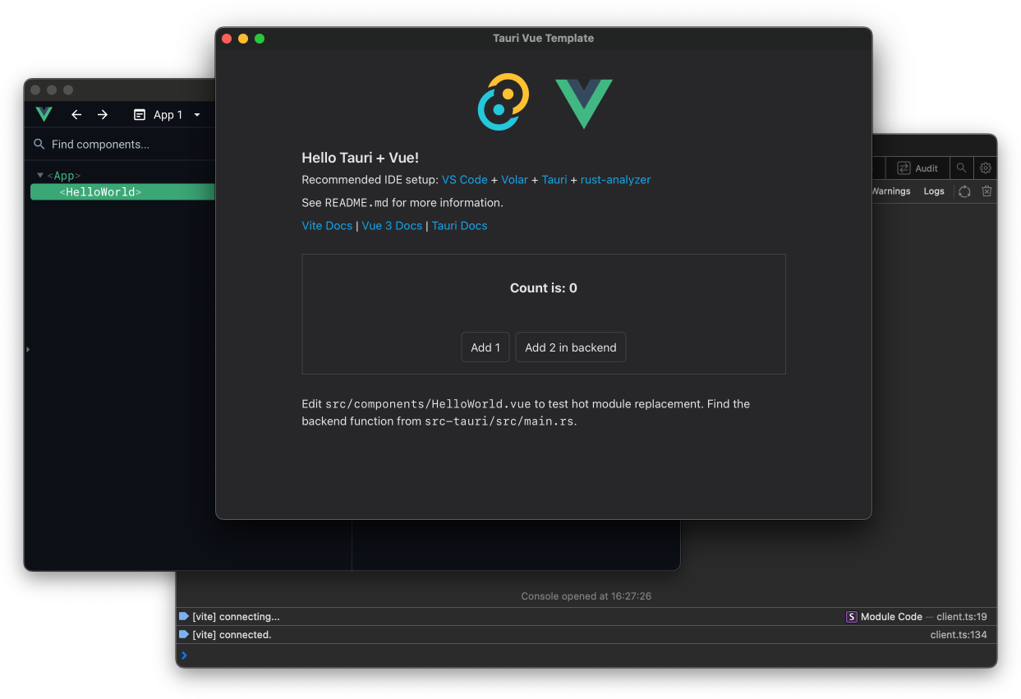Click the Add 1 button
Viewport: 1021px width, 699px height.
click(x=485, y=347)
